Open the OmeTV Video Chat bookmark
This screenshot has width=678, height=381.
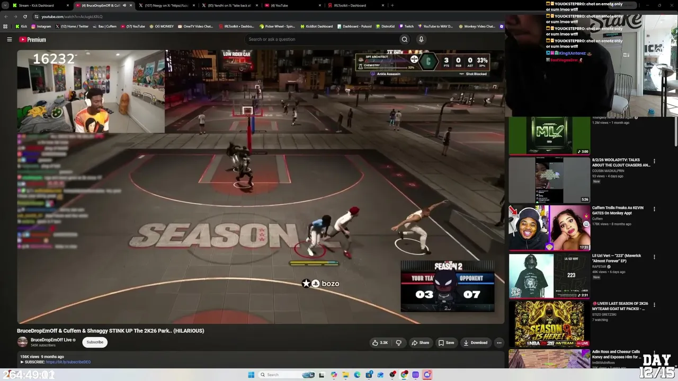[x=195, y=26]
